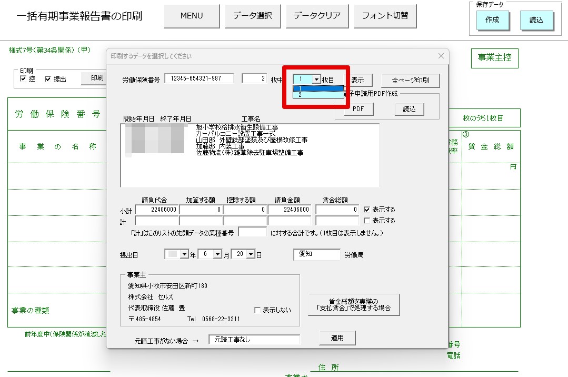Click the total page count field
Image resolution: width=568 pixels, height=377 pixels.
pyautogui.click(x=255, y=78)
